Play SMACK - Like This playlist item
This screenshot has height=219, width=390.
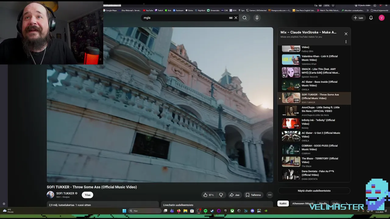tap(314, 73)
